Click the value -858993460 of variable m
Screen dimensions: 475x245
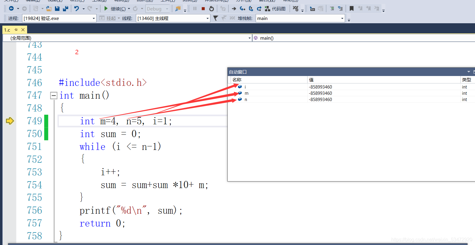(320, 93)
